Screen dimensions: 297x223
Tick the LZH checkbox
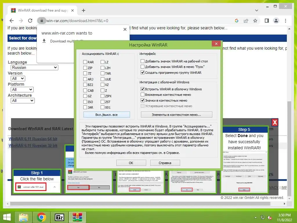click(102, 68)
